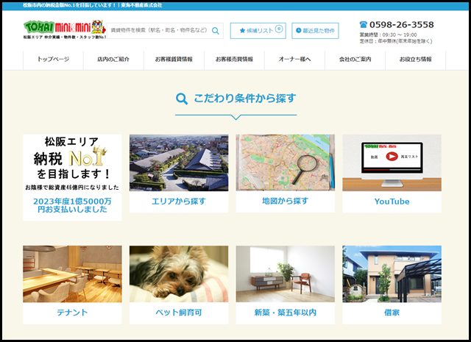The image size is (471, 342).
Task: Click the magnifier icon beside こだわり条件から探す
Action: tap(182, 99)
